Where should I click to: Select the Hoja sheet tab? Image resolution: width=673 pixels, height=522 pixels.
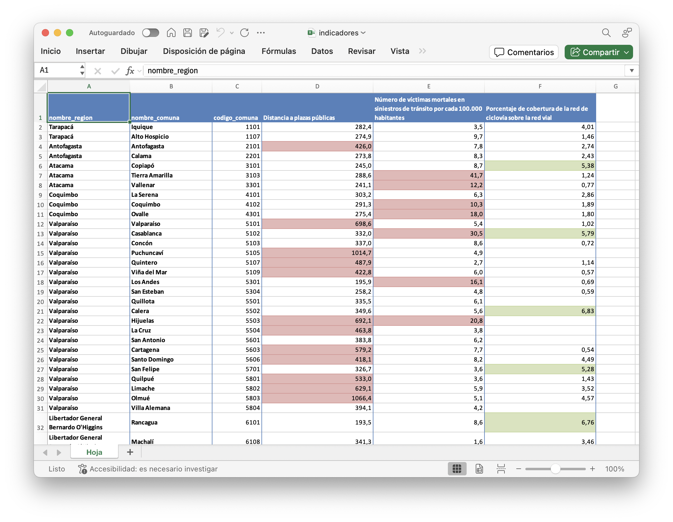[94, 452]
